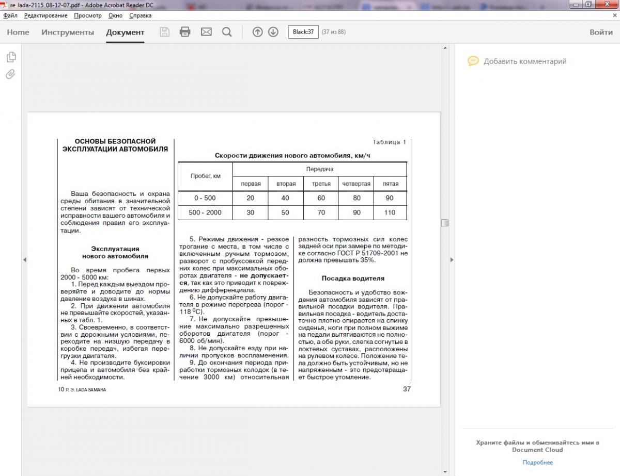Click the "Таблица 1" label
Viewport: 620px width, 476px height.
point(390,142)
